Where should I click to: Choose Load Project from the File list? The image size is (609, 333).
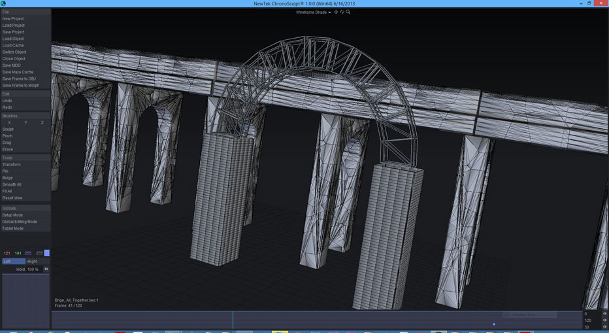pyautogui.click(x=13, y=26)
